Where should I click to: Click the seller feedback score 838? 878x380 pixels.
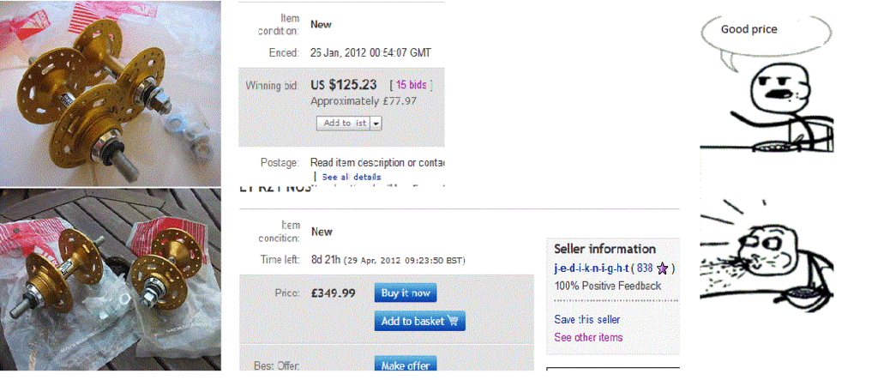coord(646,268)
